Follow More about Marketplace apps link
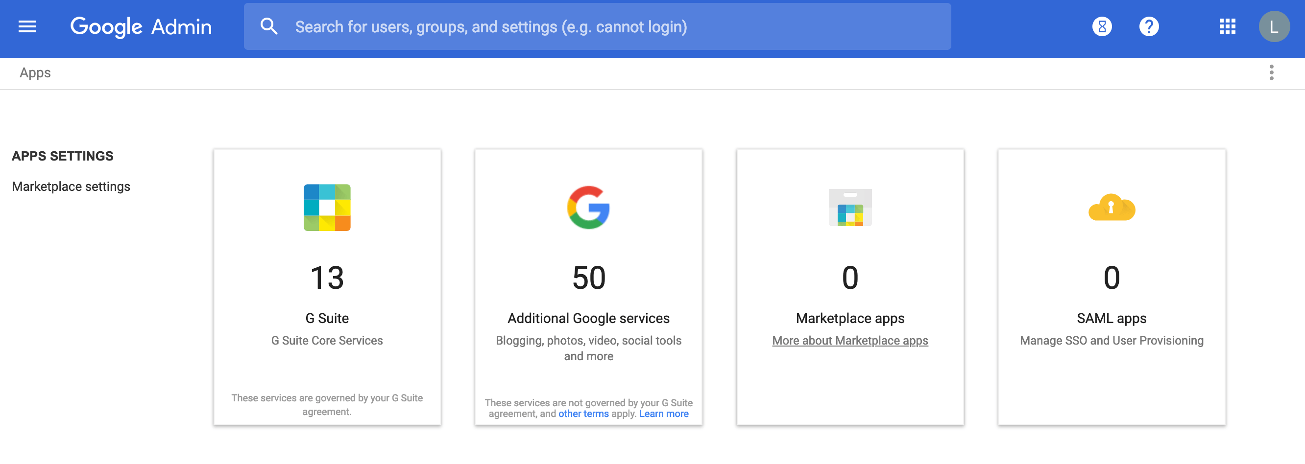Image resolution: width=1305 pixels, height=464 pixels. 849,341
